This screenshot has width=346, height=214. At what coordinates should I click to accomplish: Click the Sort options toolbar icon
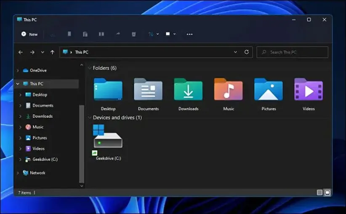pos(152,34)
